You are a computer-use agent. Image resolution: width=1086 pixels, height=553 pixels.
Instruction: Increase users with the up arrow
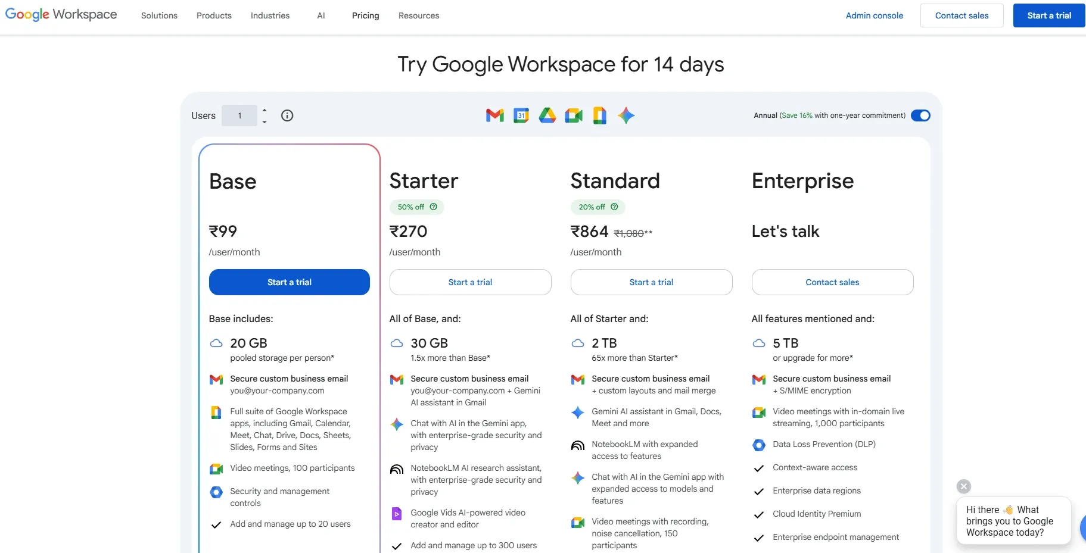pos(265,110)
